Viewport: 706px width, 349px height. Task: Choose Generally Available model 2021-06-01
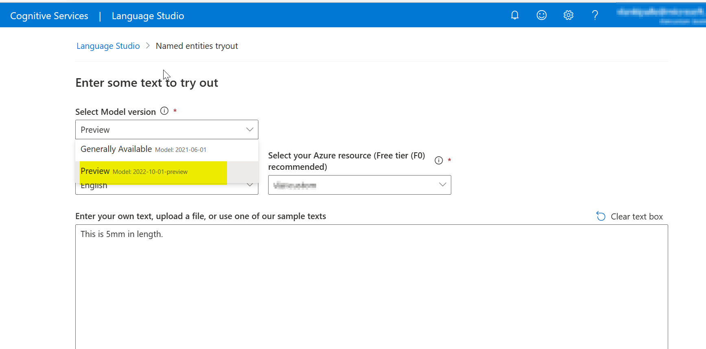point(167,149)
